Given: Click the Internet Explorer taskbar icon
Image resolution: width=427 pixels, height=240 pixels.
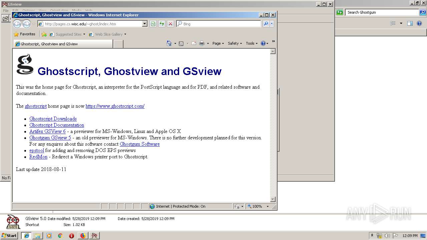Looking at the screenshot, I should (x=26, y=236).
